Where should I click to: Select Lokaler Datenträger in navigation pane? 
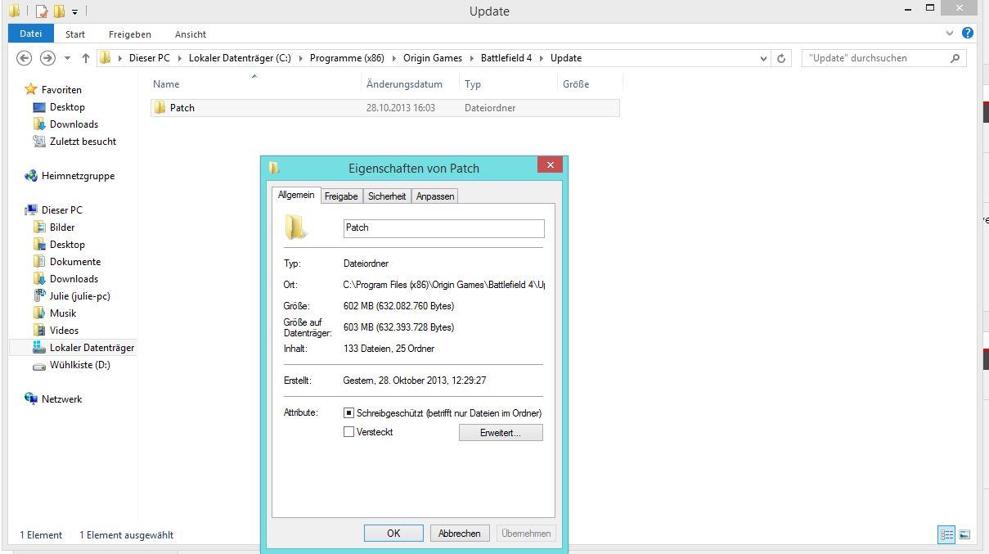pos(92,348)
